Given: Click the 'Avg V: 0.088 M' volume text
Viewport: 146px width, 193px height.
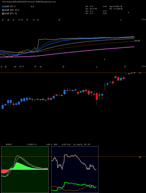Looking at the screenshot, I should [116, 6].
